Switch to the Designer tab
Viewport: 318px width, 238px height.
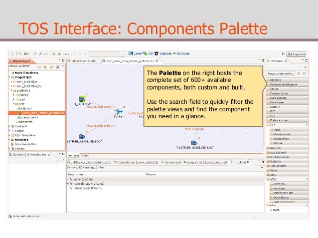point(73,156)
